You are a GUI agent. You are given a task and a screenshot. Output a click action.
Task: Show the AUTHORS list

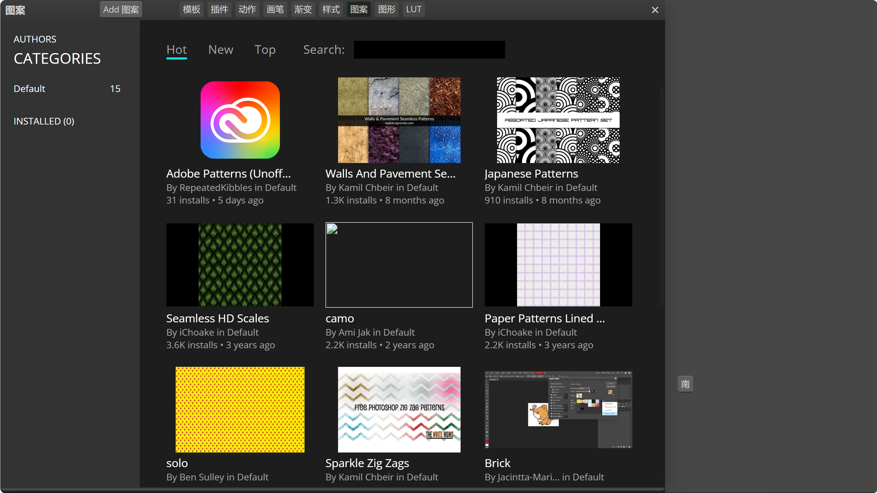35,39
